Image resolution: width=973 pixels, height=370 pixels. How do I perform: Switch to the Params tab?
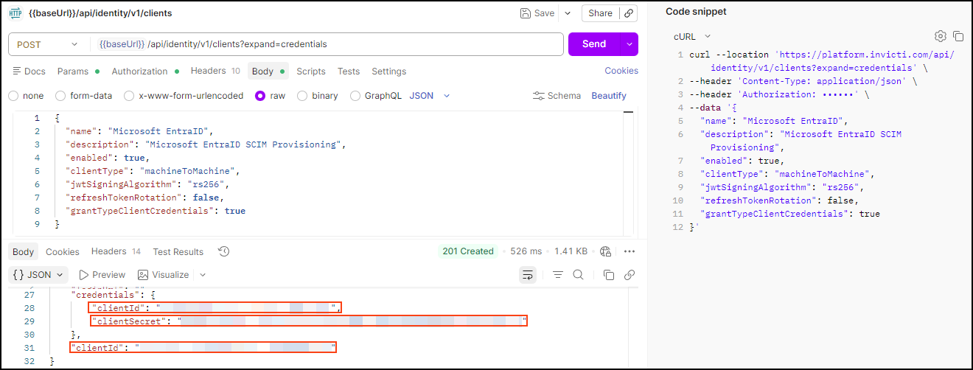[78, 71]
